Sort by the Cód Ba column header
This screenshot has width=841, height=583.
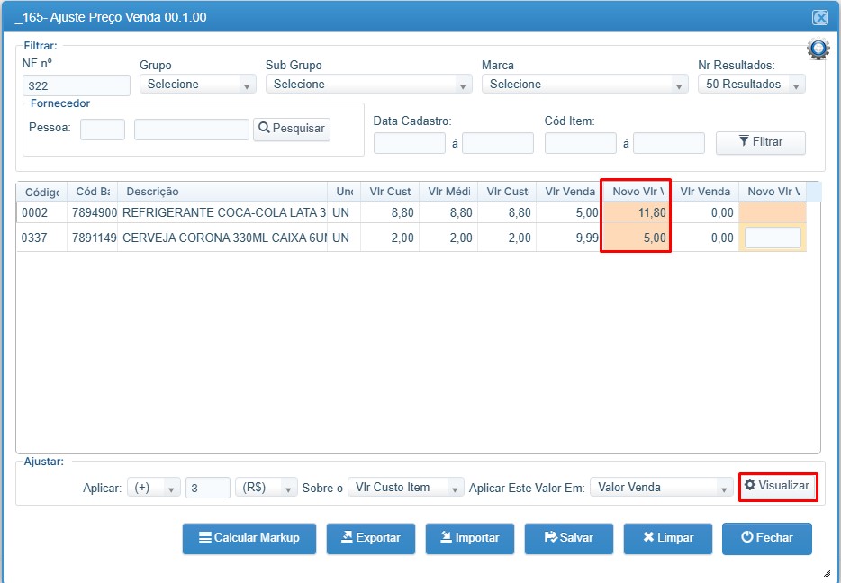tap(92, 192)
